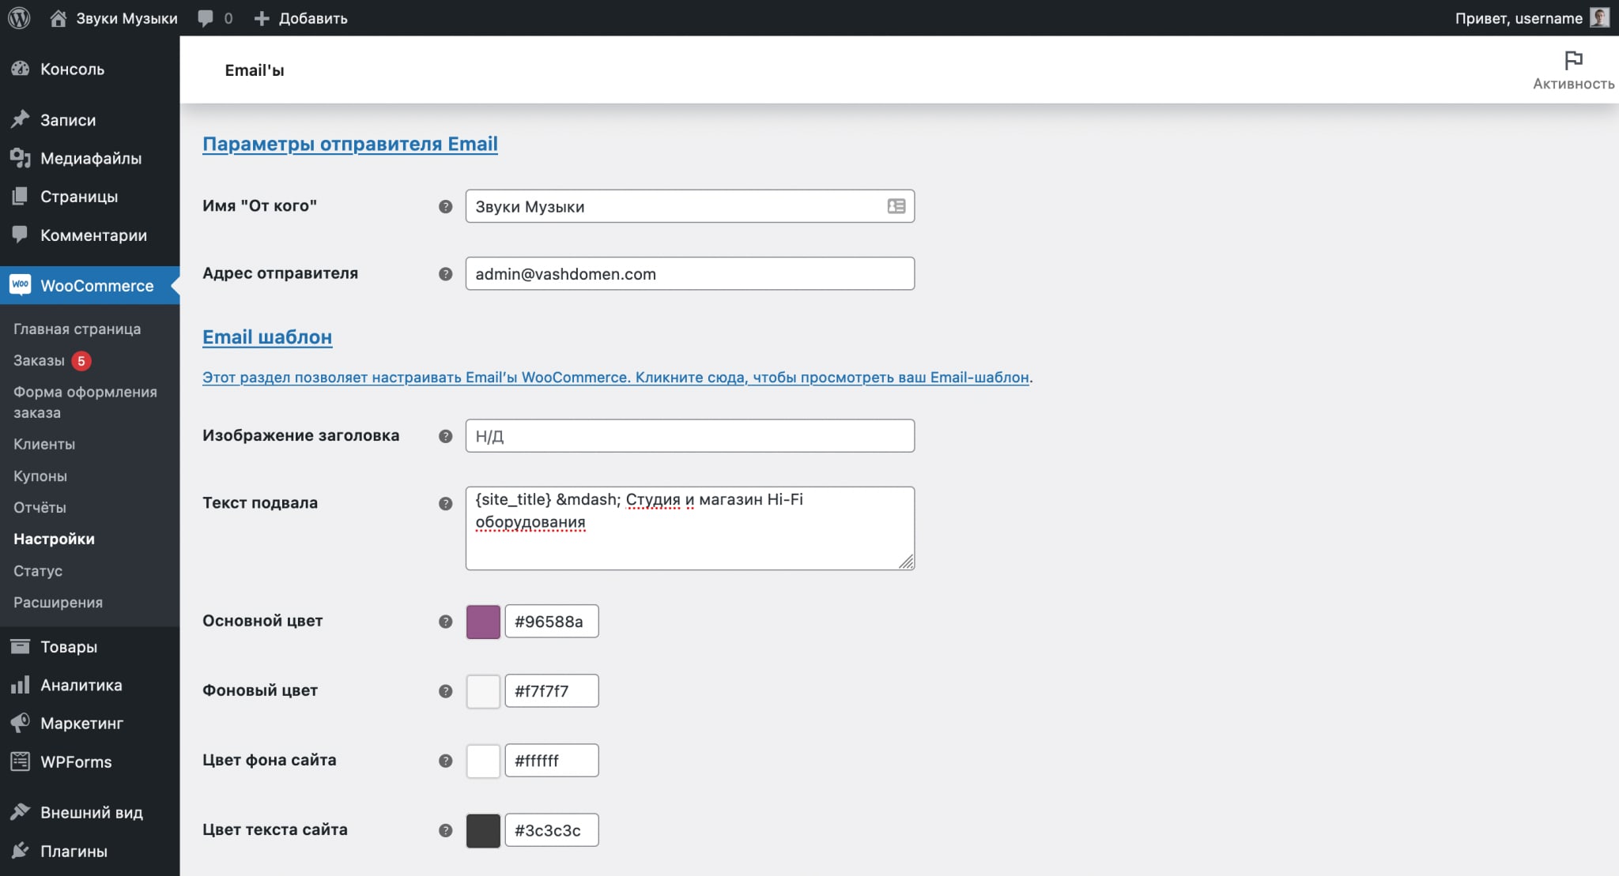Focus the Адрес отправителя email field

pos(690,273)
